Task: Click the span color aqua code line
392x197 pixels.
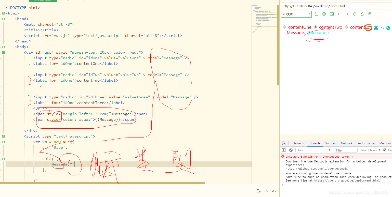Action: click(85, 119)
